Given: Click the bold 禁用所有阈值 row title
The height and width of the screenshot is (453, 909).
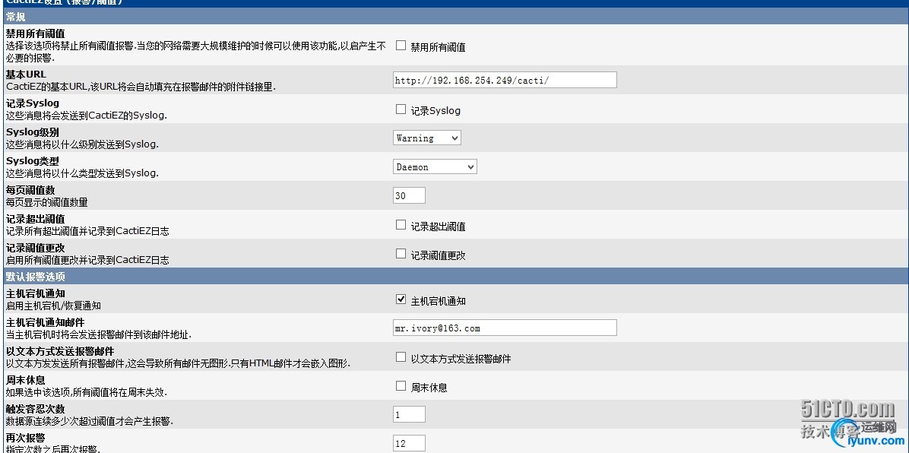Looking at the screenshot, I should click(x=36, y=34).
